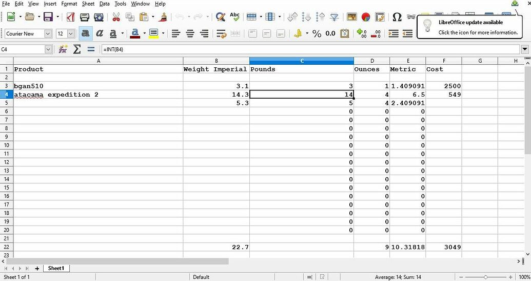
Task: Toggle Underline formatting
Action: [113, 33]
